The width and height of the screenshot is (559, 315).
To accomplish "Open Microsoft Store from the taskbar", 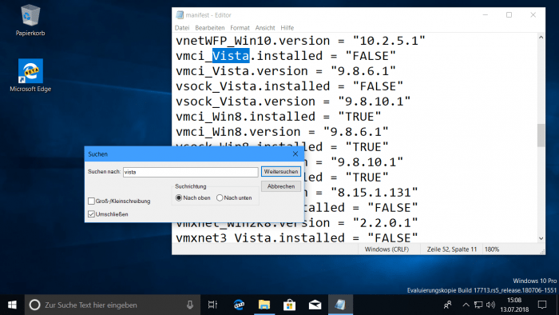I will [x=289, y=305].
